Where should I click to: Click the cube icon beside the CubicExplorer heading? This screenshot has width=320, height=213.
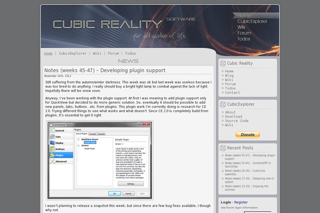222,104
